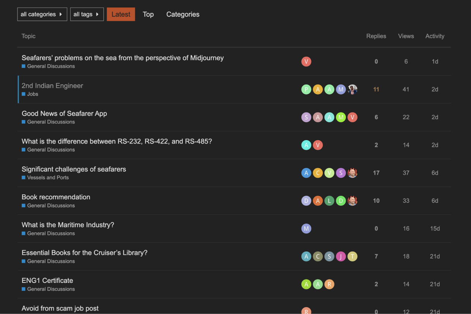Open the all categories dropdown

tap(42, 14)
